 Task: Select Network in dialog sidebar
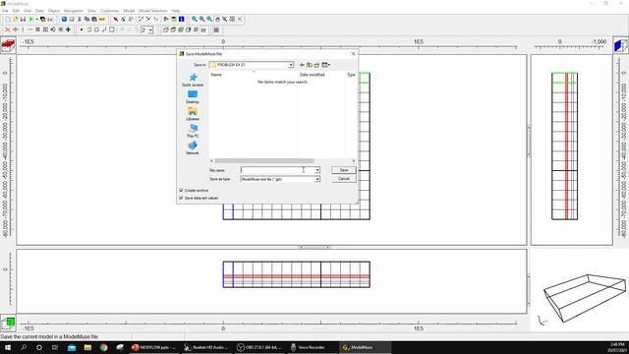pos(193,147)
